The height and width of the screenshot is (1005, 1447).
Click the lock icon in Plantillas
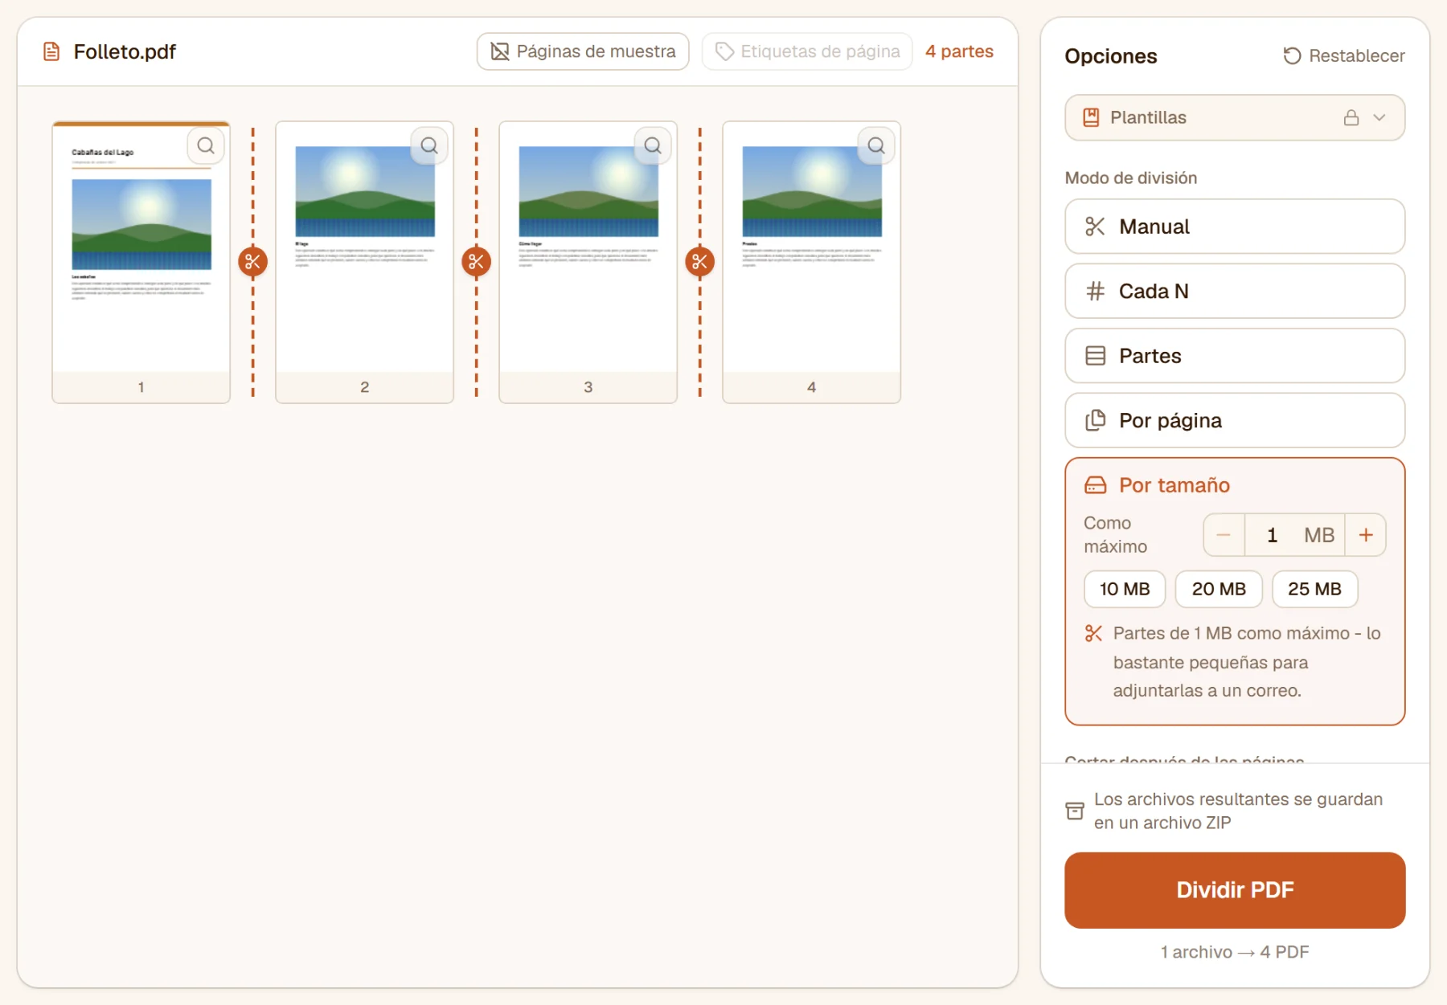[x=1351, y=117]
